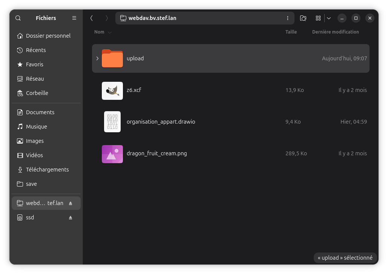Open the search icon in Fichiers sidebar
The width and height of the screenshot is (388, 274).
tap(18, 18)
